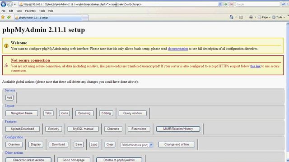Screen dimensions: 289x162
Task: Open the Help menu
Action: (x=51, y=11)
